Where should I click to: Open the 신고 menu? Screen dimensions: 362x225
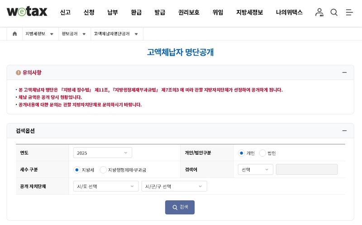click(65, 12)
